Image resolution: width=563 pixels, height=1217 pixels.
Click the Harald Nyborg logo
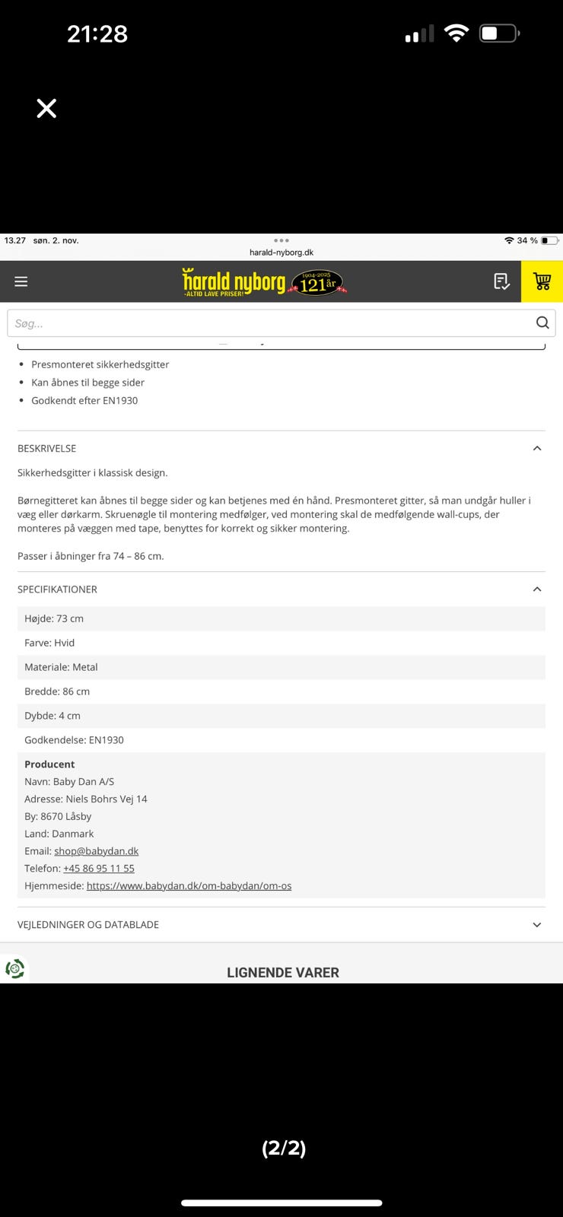point(234,282)
